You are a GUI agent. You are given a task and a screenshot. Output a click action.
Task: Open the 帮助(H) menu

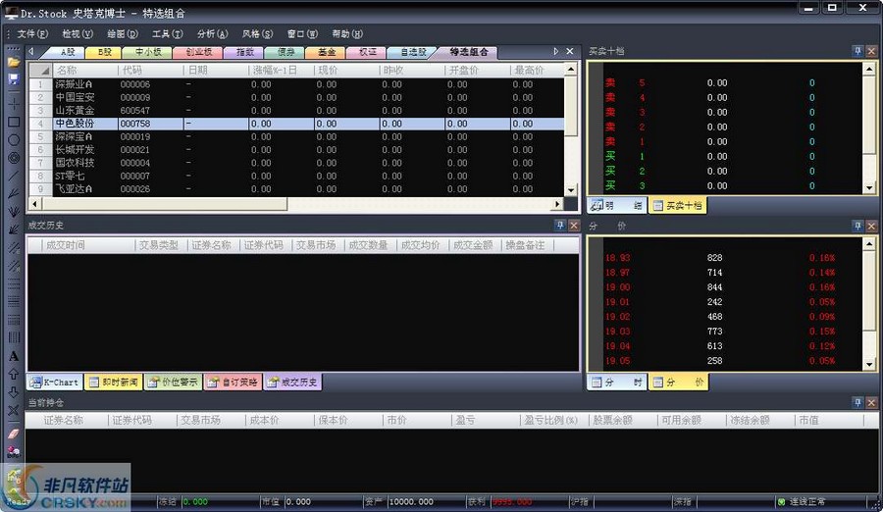pos(347,33)
